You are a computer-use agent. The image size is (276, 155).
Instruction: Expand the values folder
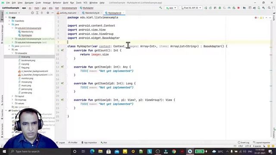[13, 103]
